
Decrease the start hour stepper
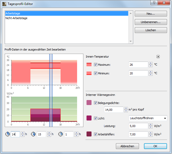coord(23,136)
